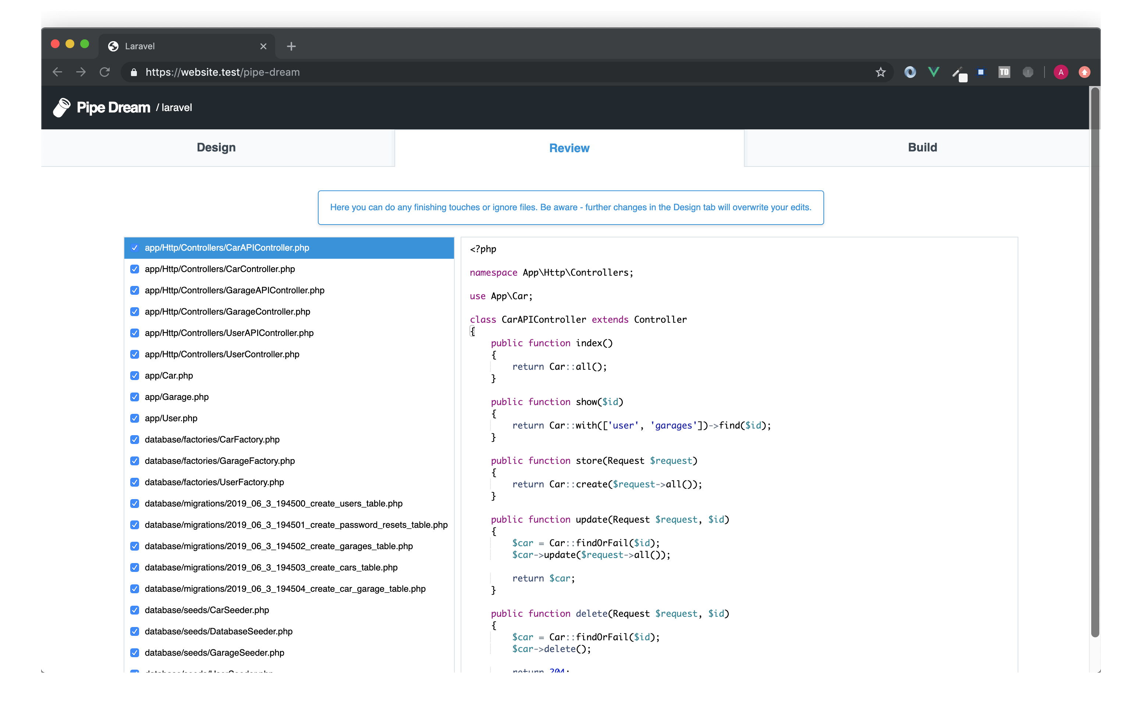
Task: Select app/User.php in file list
Action: (171, 418)
